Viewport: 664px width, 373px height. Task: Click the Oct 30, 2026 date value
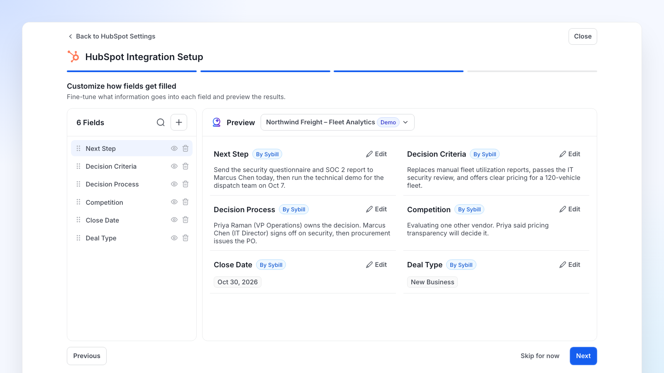237,282
